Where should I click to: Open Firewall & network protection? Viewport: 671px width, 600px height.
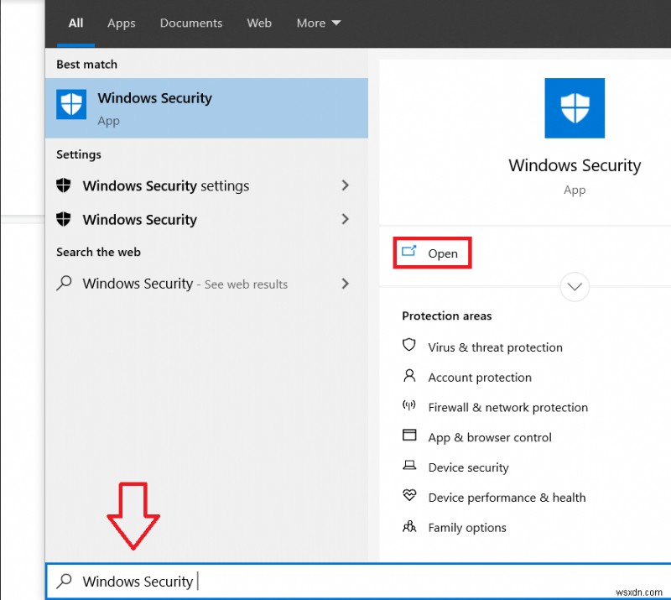pyautogui.click(x=408, y=407)
